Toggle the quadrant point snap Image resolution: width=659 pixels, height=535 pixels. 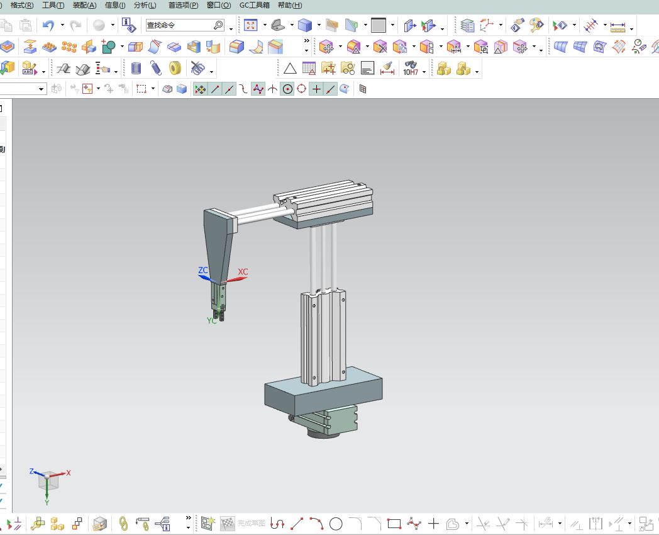[302, 89]
